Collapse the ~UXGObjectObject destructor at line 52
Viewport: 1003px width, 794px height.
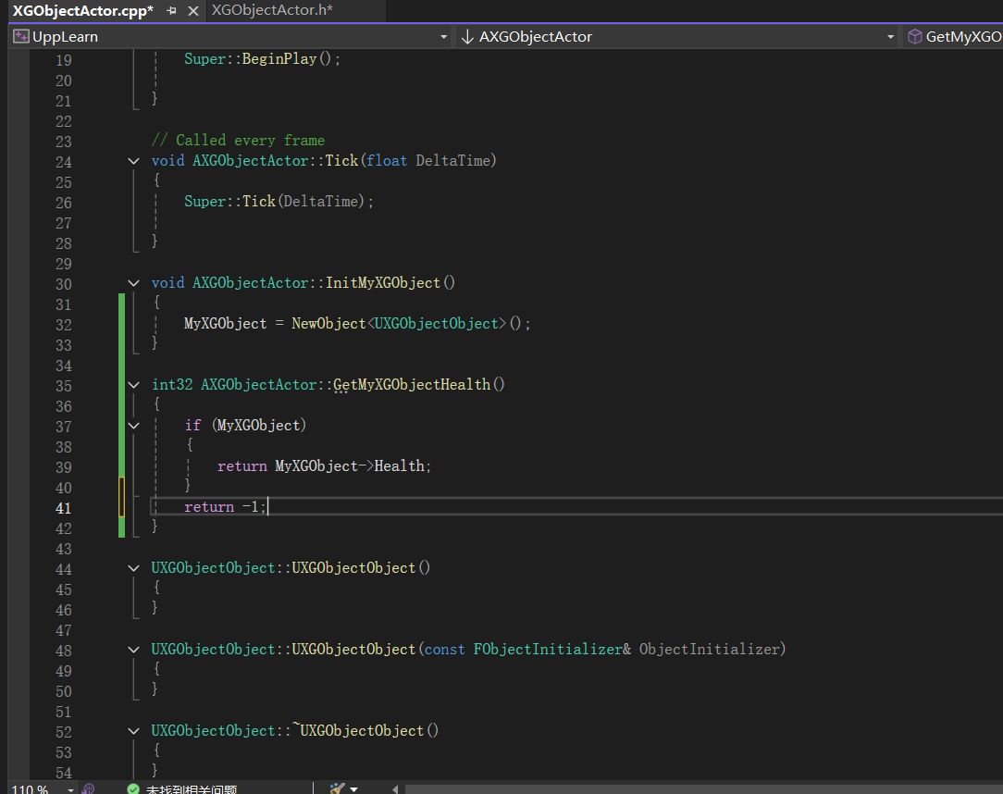tap(133, 731)
